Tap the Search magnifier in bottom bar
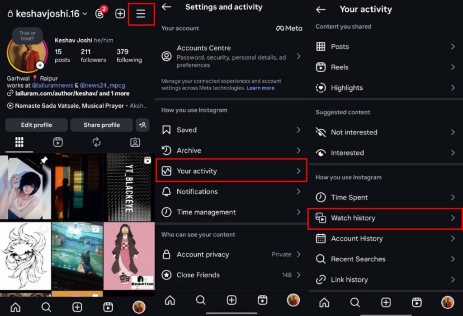Viewport: 463px width, 316px height. click(x=46, y=307)
